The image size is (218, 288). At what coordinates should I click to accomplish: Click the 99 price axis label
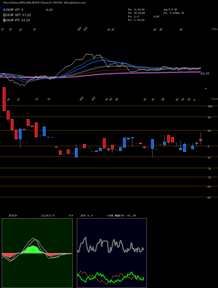coord(209,117)
